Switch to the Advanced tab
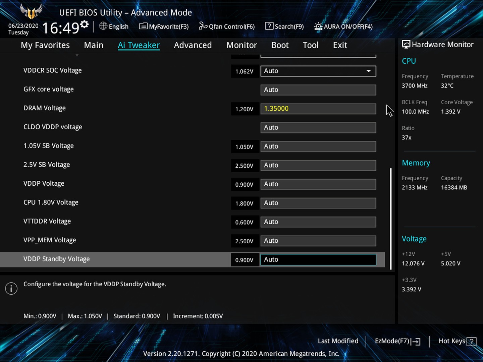The height and width of the screenshot is (362, 483). (193, 45)
